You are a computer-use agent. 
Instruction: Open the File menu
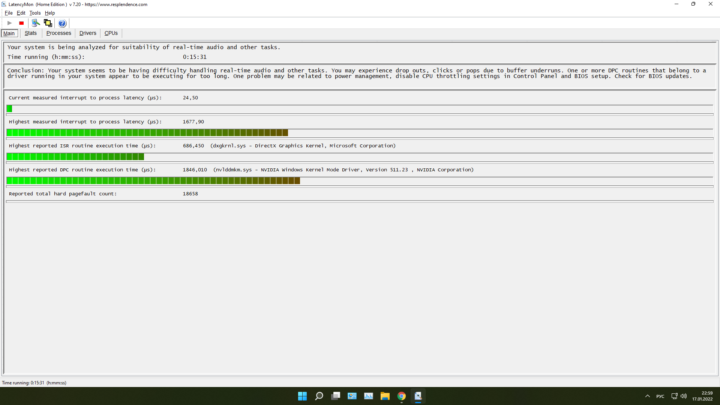coord(9,13)
